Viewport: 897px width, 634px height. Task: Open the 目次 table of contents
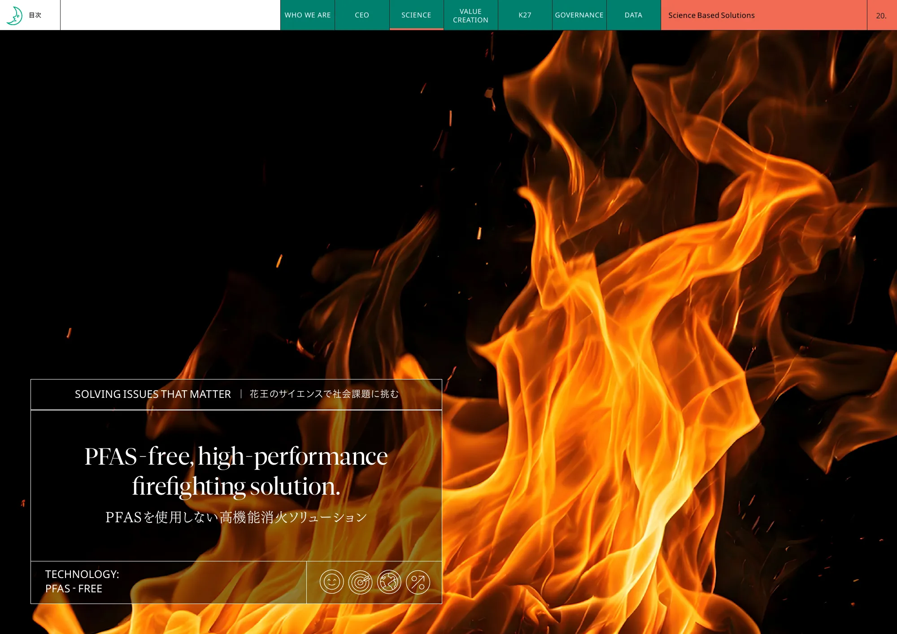[x=35, y=15]
